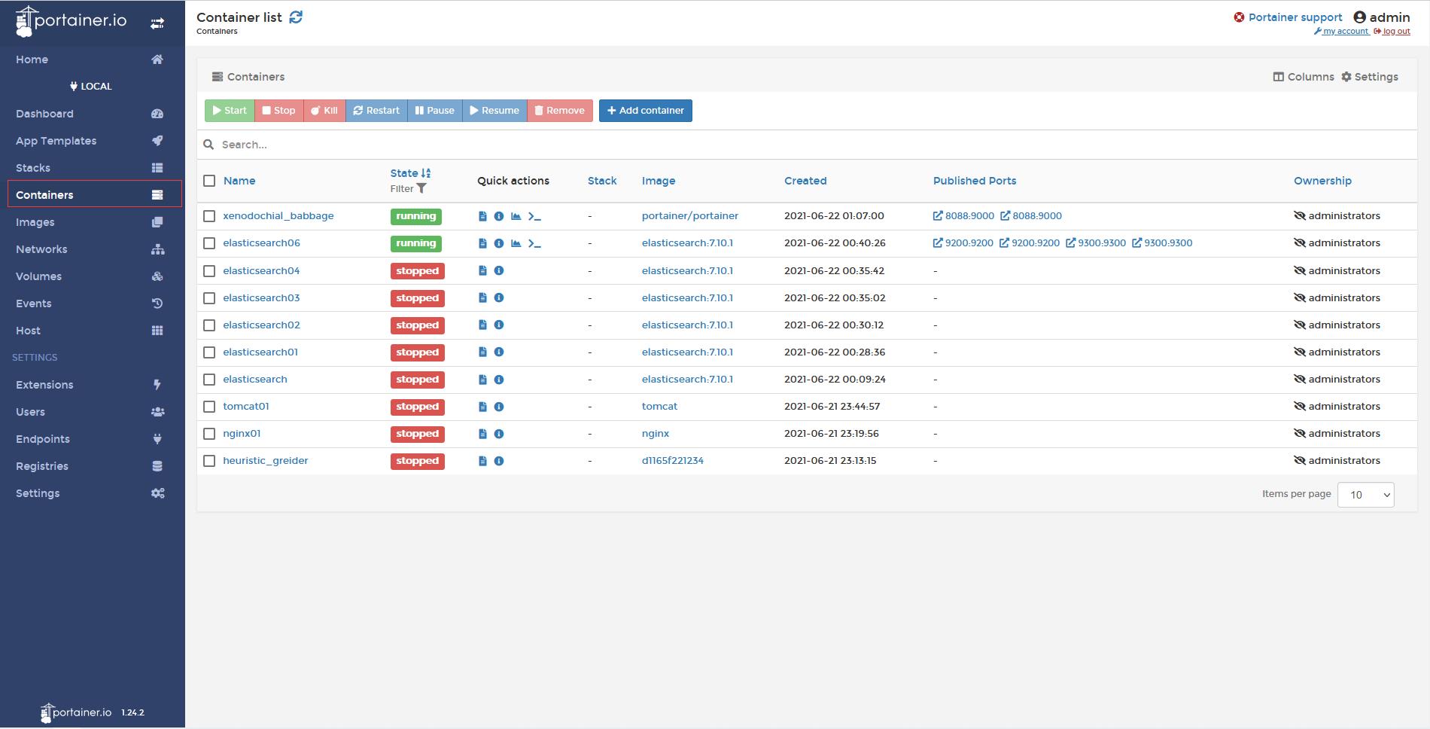Click the State filter funnel icon
The image size is (1430, 729).
(421, 188)
